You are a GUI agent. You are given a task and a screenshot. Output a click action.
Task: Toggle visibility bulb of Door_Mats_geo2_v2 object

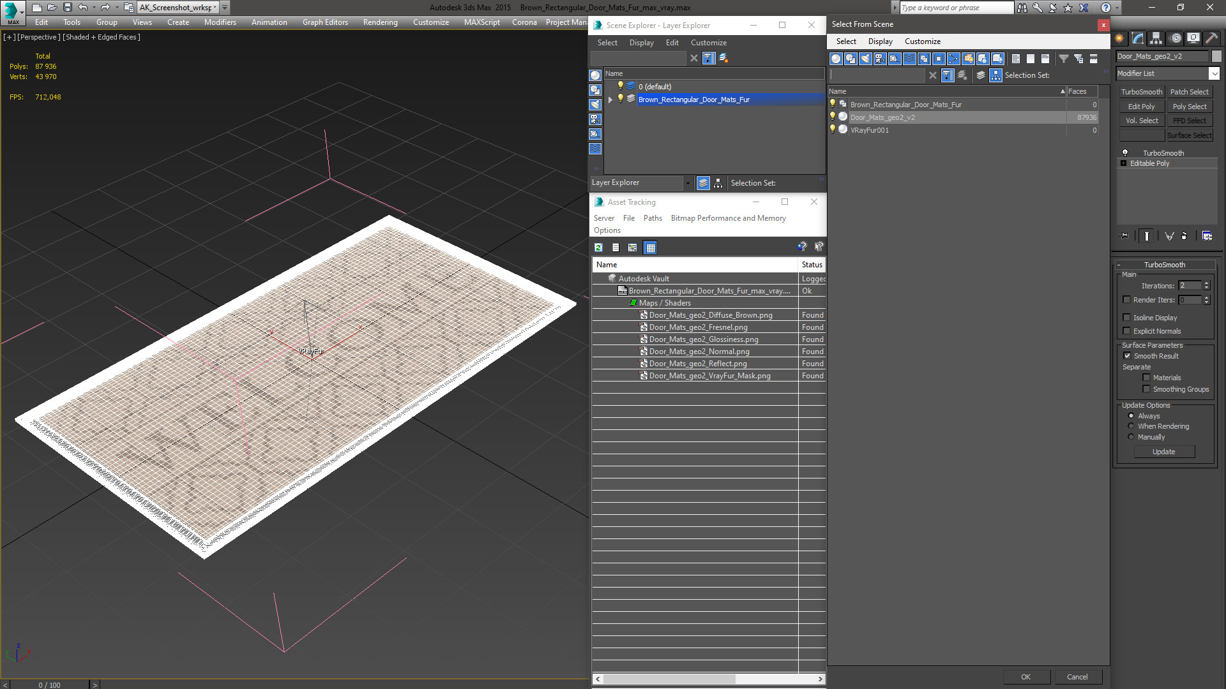click(x=832, y=117)
